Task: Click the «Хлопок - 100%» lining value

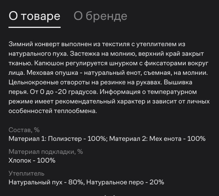Action: coord(32,160)
